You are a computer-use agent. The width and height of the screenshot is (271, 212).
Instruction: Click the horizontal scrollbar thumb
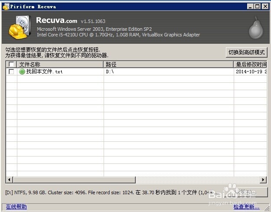tap(74, 179)
